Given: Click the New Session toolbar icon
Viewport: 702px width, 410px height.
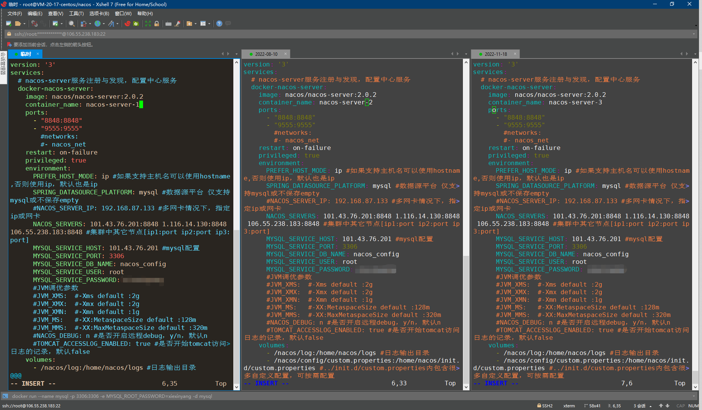Looking at the screenshot, I should click(9, 24).
